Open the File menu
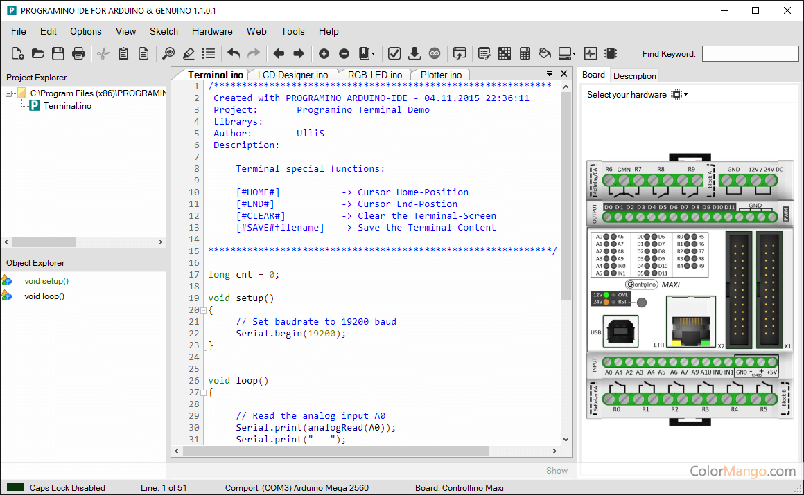Viewport: 804px width, 495px height. (19, 31)
